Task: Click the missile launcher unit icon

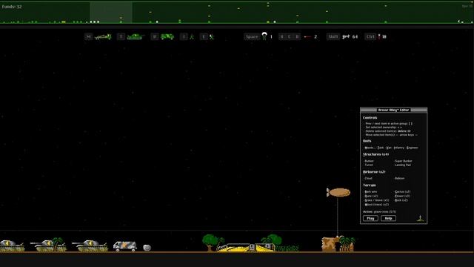Action: 103,36
